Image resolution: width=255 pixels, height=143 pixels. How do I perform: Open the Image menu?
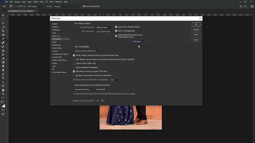coord(17,2)
